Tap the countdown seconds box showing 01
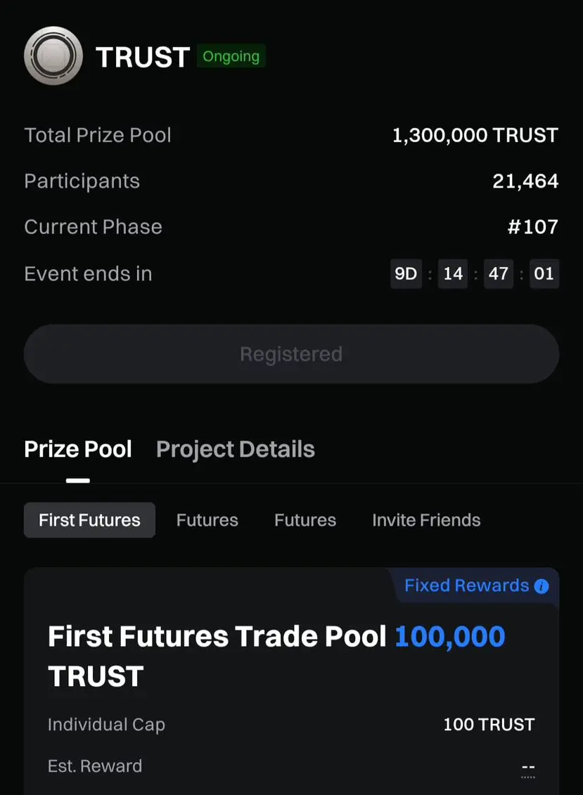Screen dimensions: 583x795 pyautogui.click(x=544, y=273)
